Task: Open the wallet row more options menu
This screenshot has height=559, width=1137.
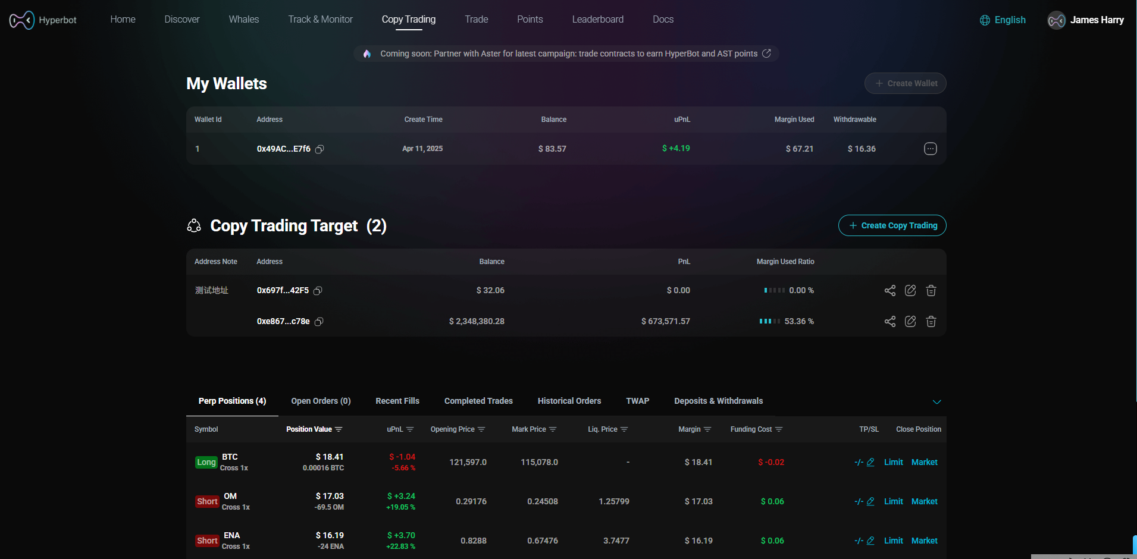Action: pyautogui.click(x=930, y=149)
